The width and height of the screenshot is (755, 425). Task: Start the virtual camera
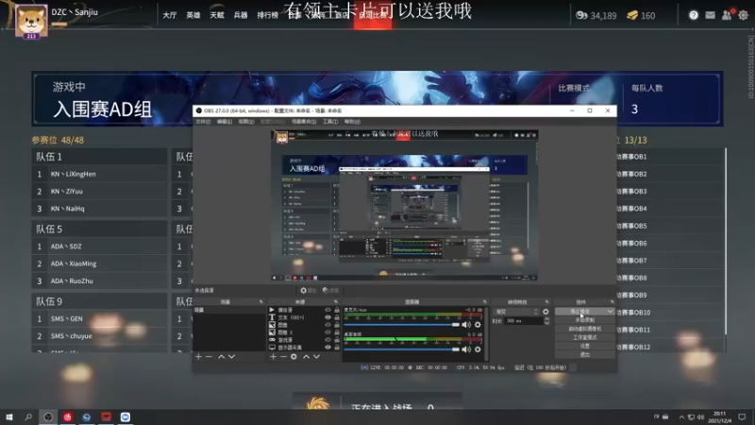(x=584, y=329)
